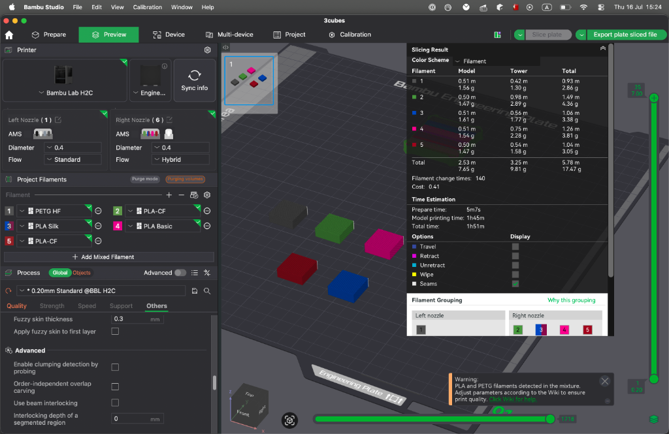
Task: Open Left Nozzle Diameter dropdown
Action: click(x=73, y=147)
